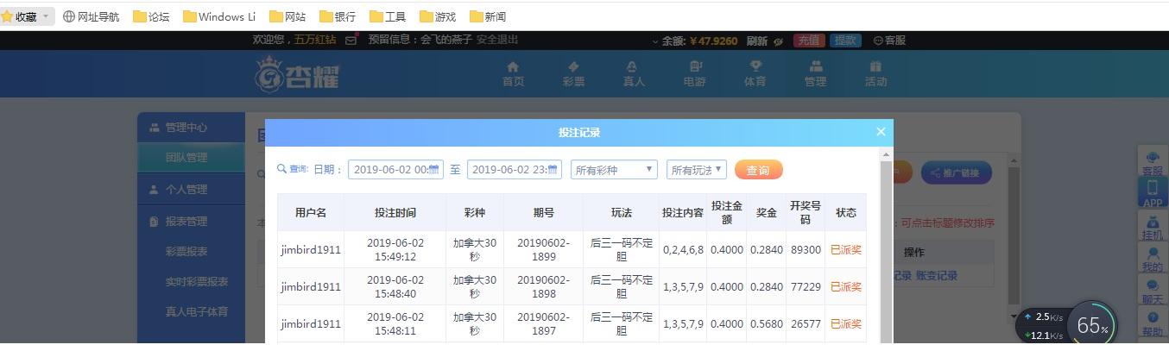
Task: Click 刷新 to refresh balance
Action: click(x=757, y=41)
